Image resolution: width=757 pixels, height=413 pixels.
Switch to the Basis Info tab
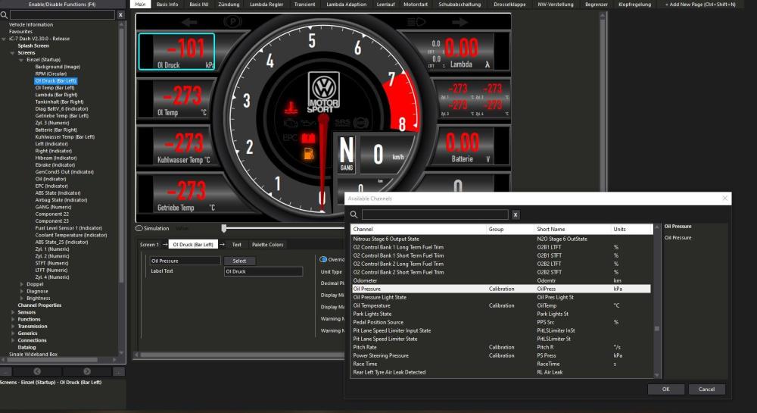coord(167,5)
